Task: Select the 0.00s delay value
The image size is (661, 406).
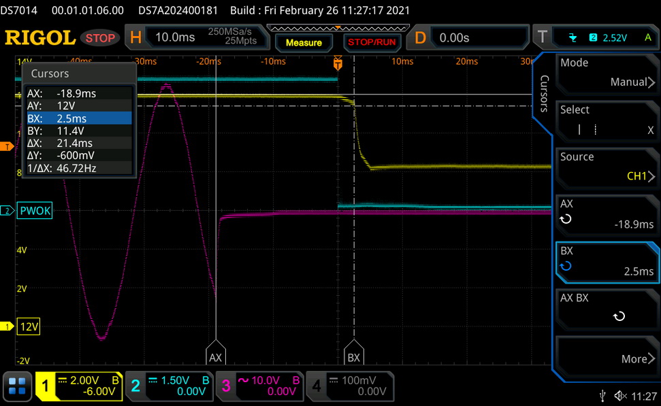Action: (454, 38)
